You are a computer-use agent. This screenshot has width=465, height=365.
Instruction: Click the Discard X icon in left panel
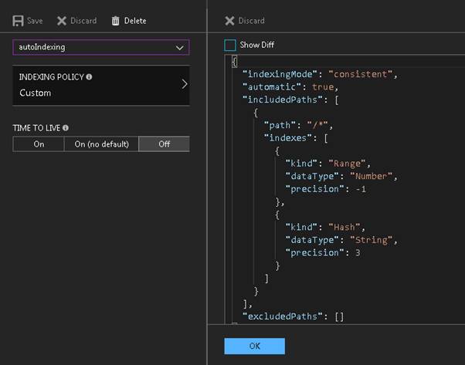62,21
